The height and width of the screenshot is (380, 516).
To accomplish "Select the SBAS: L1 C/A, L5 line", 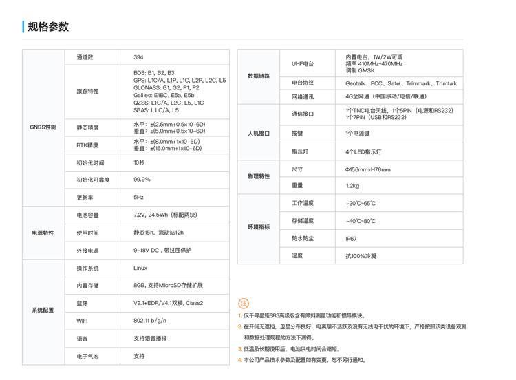I will tap(156, 110).
